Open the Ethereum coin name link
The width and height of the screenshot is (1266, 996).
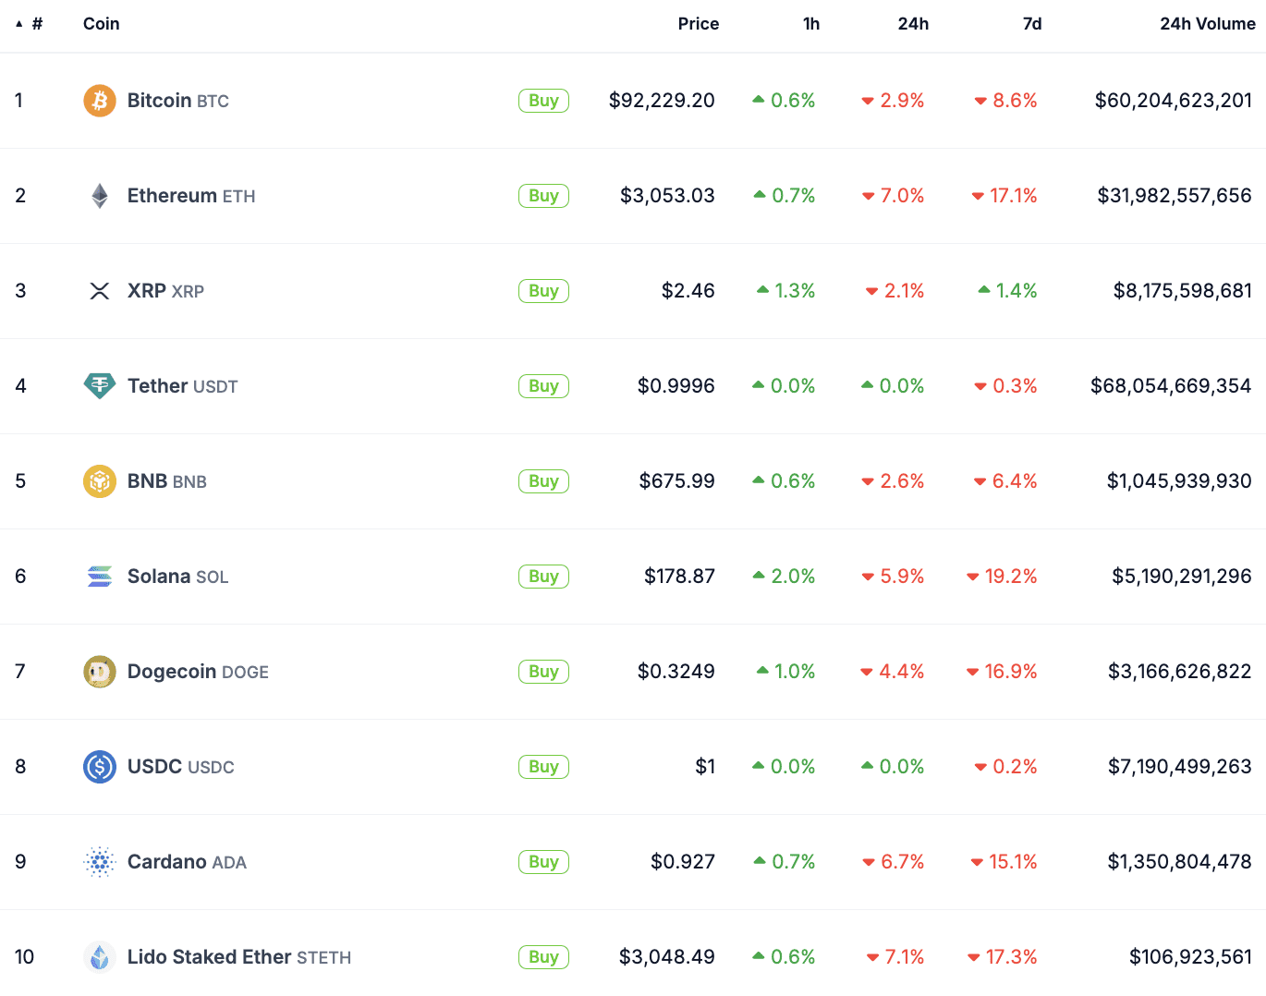[174, 195]
